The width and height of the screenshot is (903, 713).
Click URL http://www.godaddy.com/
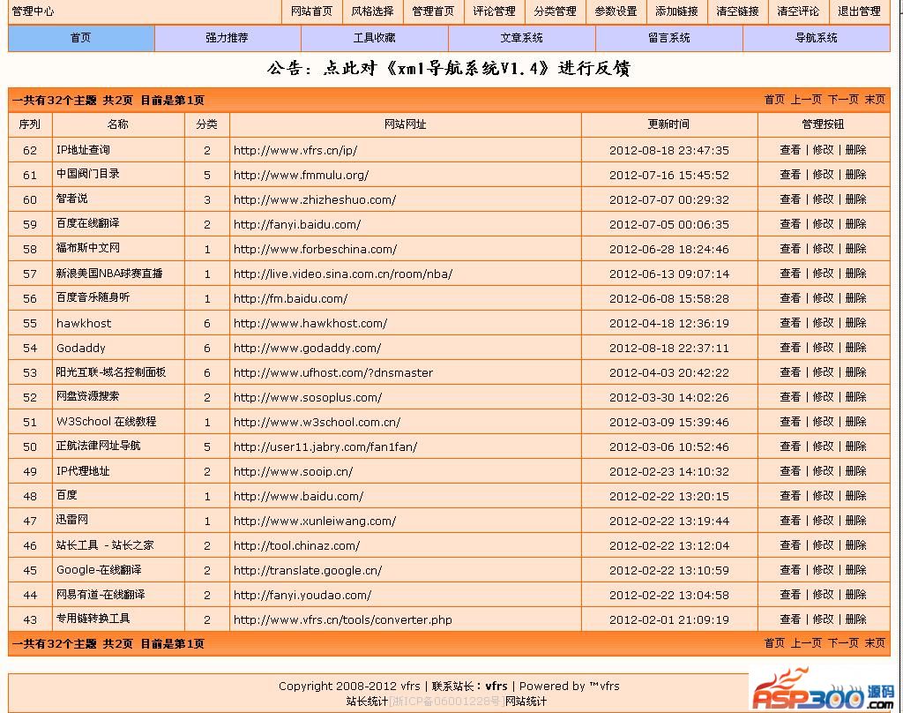[307, 349]
